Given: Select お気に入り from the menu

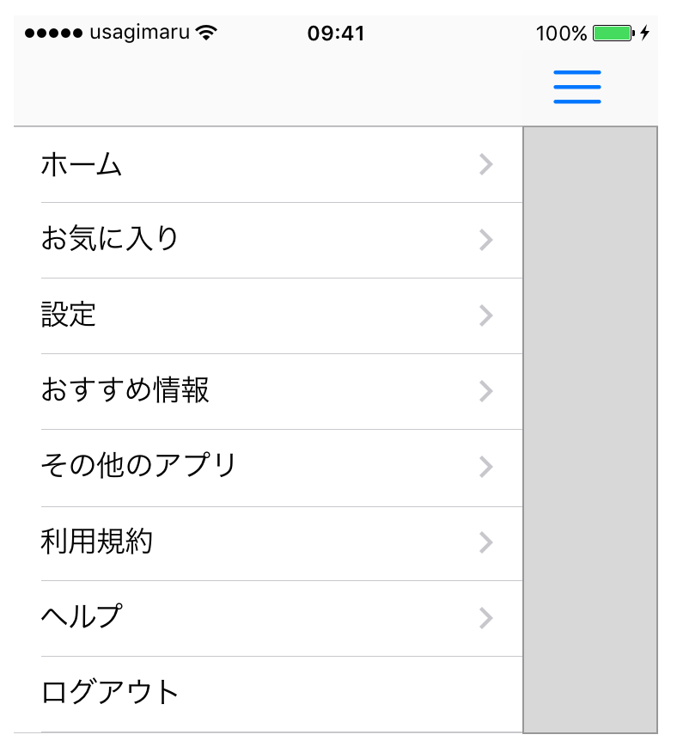Looking at the screenshot, I should (110, 239).
